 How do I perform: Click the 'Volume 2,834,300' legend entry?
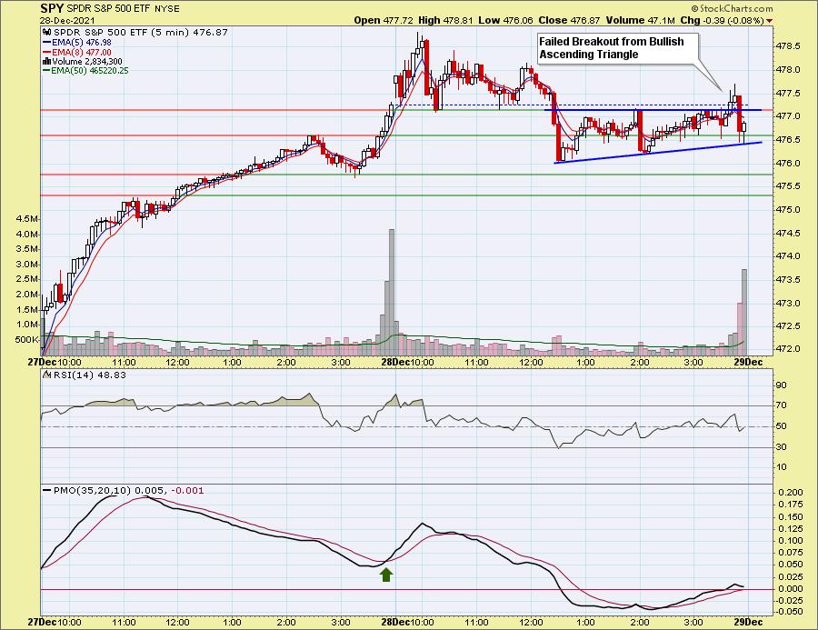tap(87, 61)
